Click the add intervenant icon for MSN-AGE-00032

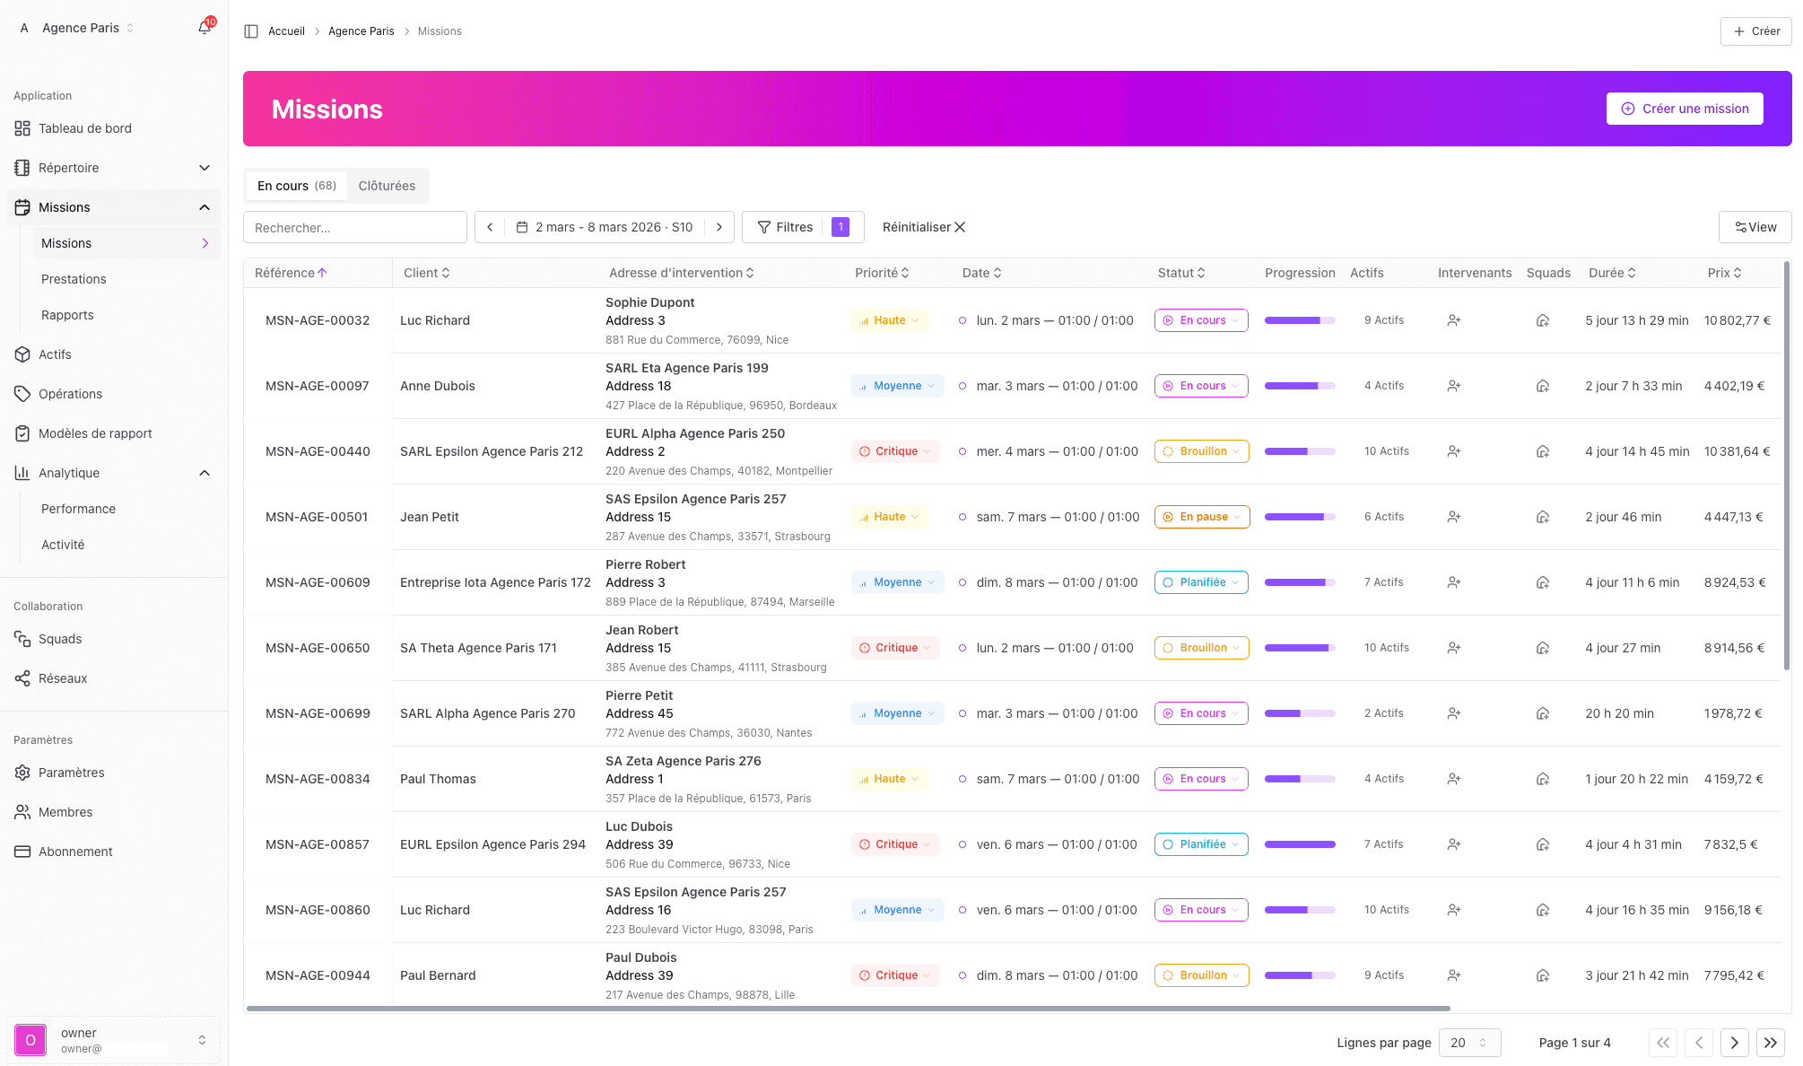tap(1454, 320)
